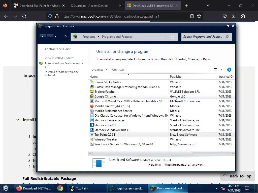258x193 pixels.
Task: Open Google Chrome from the taskbar
Action: coord(60,188)
